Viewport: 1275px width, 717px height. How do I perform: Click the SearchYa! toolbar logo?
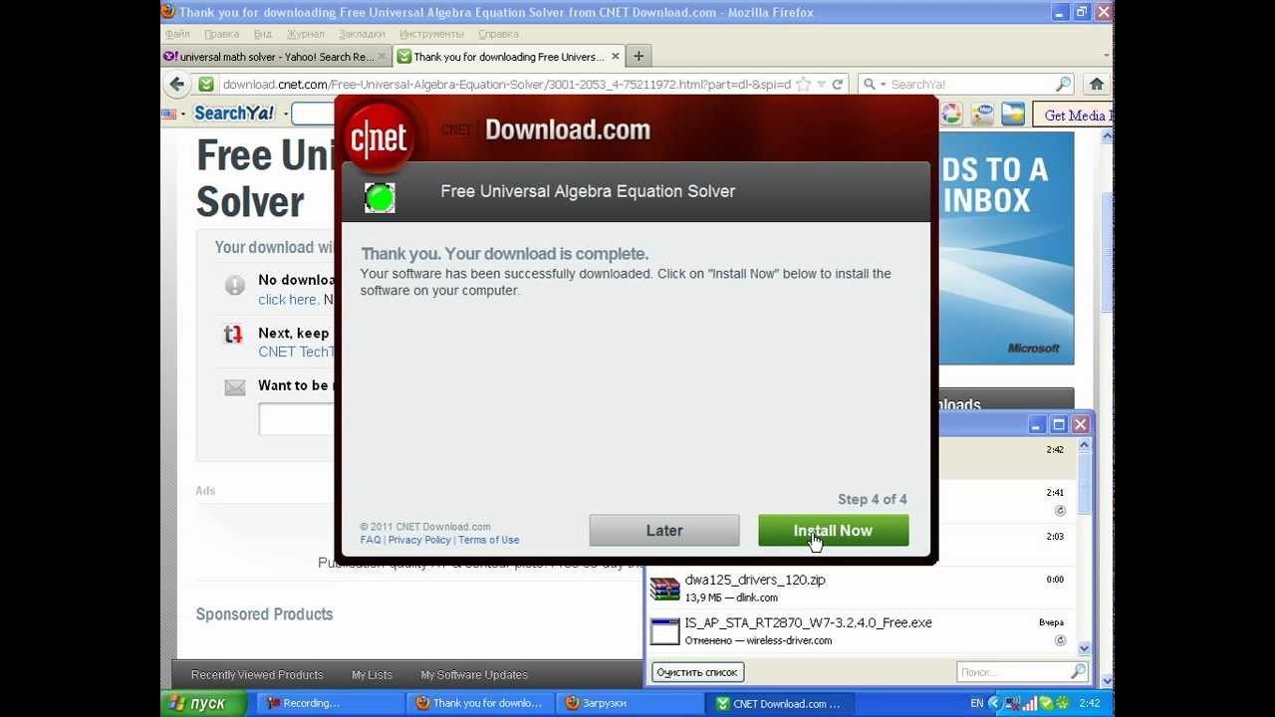tap(234, 114)
